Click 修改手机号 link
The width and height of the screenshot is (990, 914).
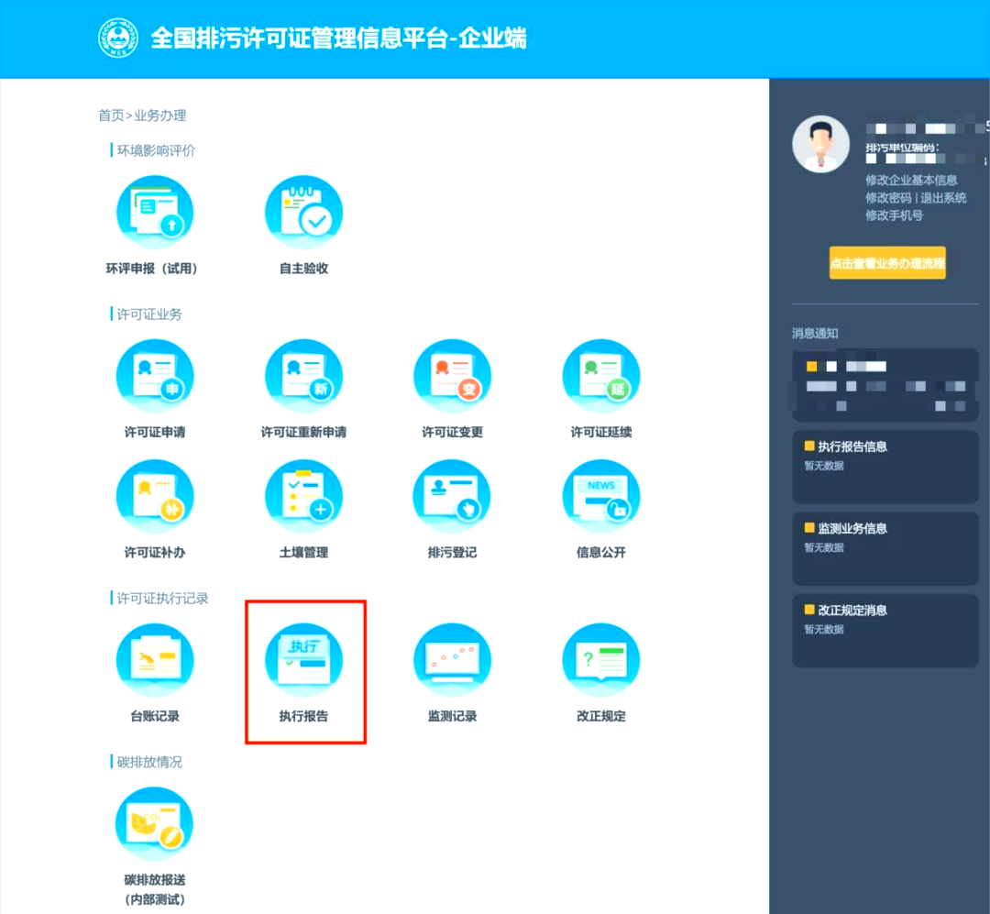tap(894, 215)
